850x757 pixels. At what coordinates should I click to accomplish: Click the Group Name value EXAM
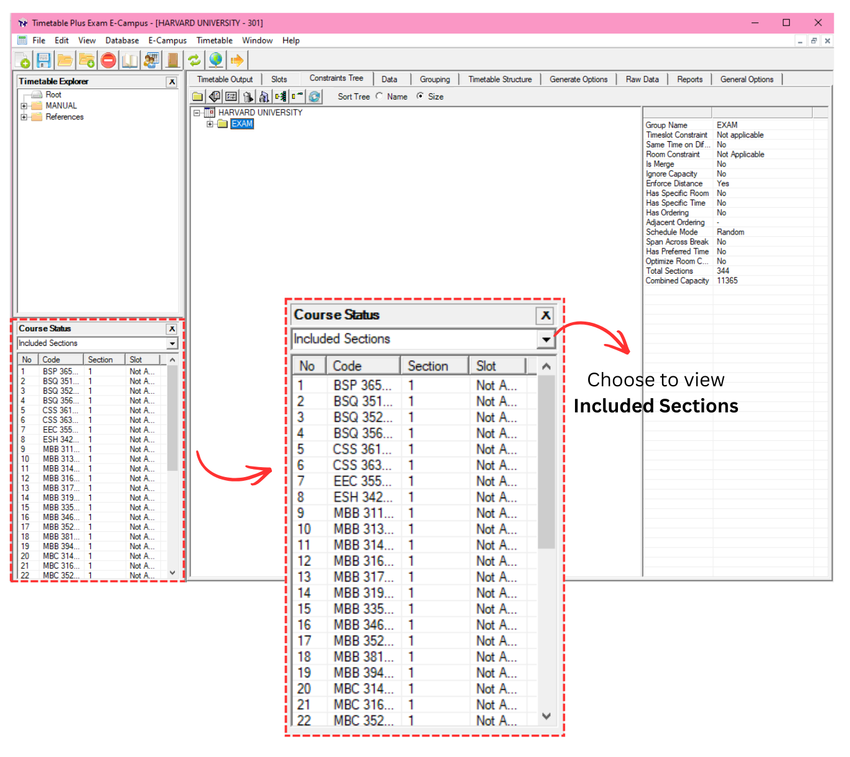click(727, 125)
